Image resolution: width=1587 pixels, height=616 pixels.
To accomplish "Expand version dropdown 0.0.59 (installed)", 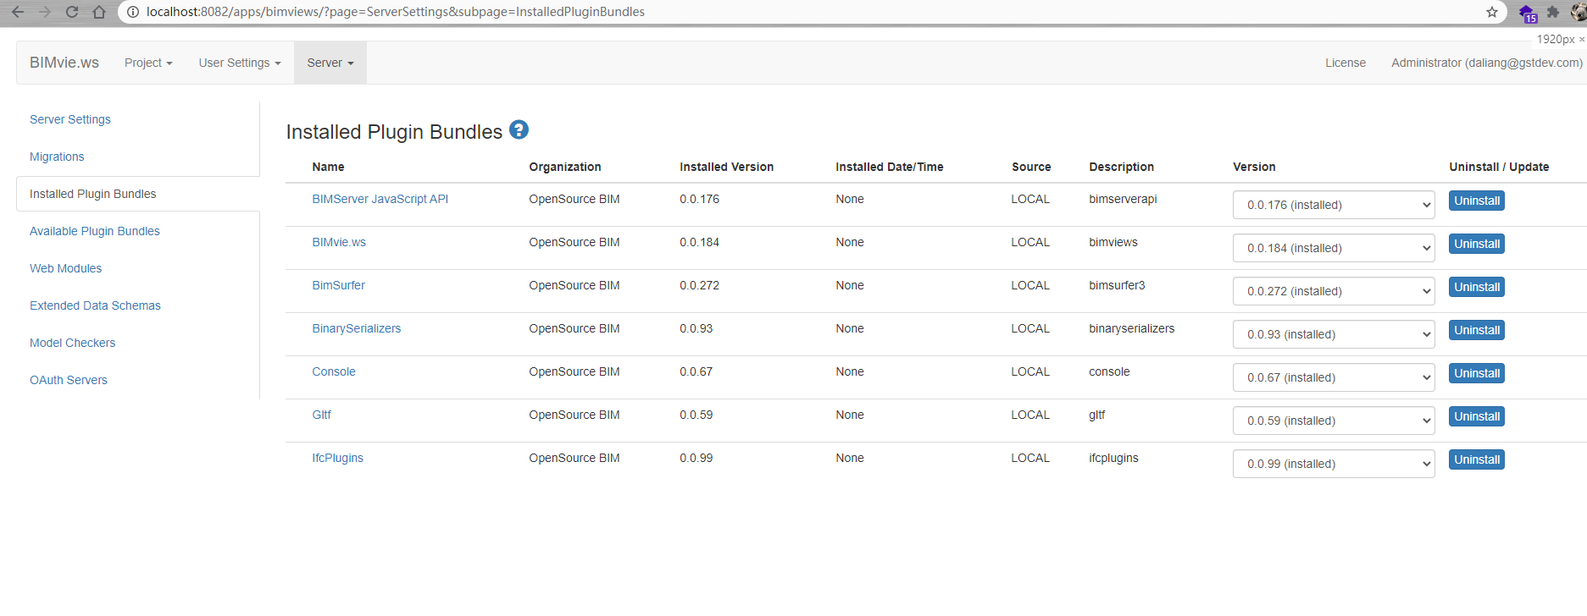I will pos(1334,421).
